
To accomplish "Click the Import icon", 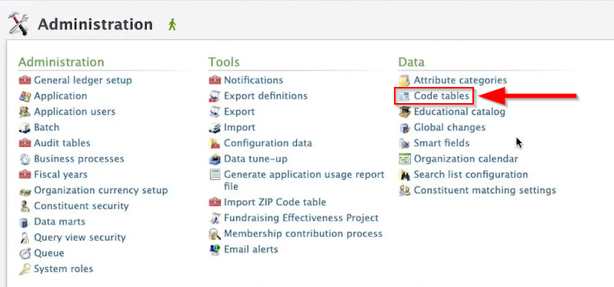I will click(x=215, y=128).
